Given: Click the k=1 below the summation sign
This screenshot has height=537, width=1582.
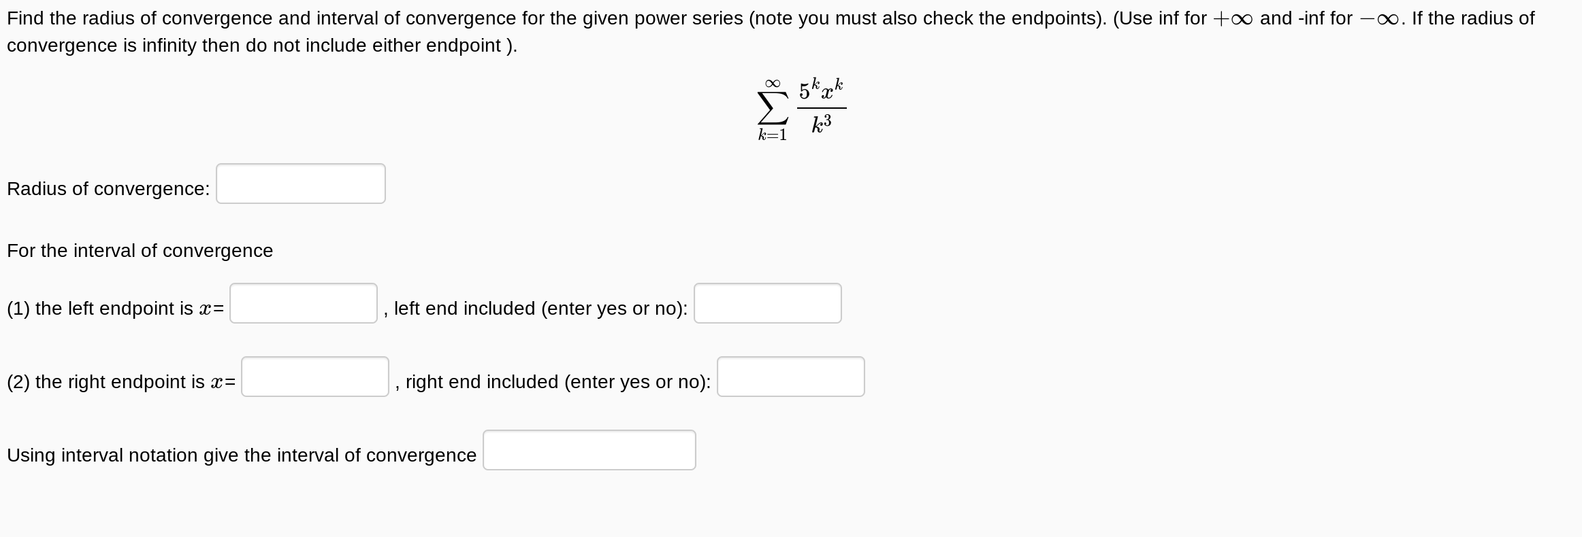Looking at the screenshot, I should pos(771,135).
